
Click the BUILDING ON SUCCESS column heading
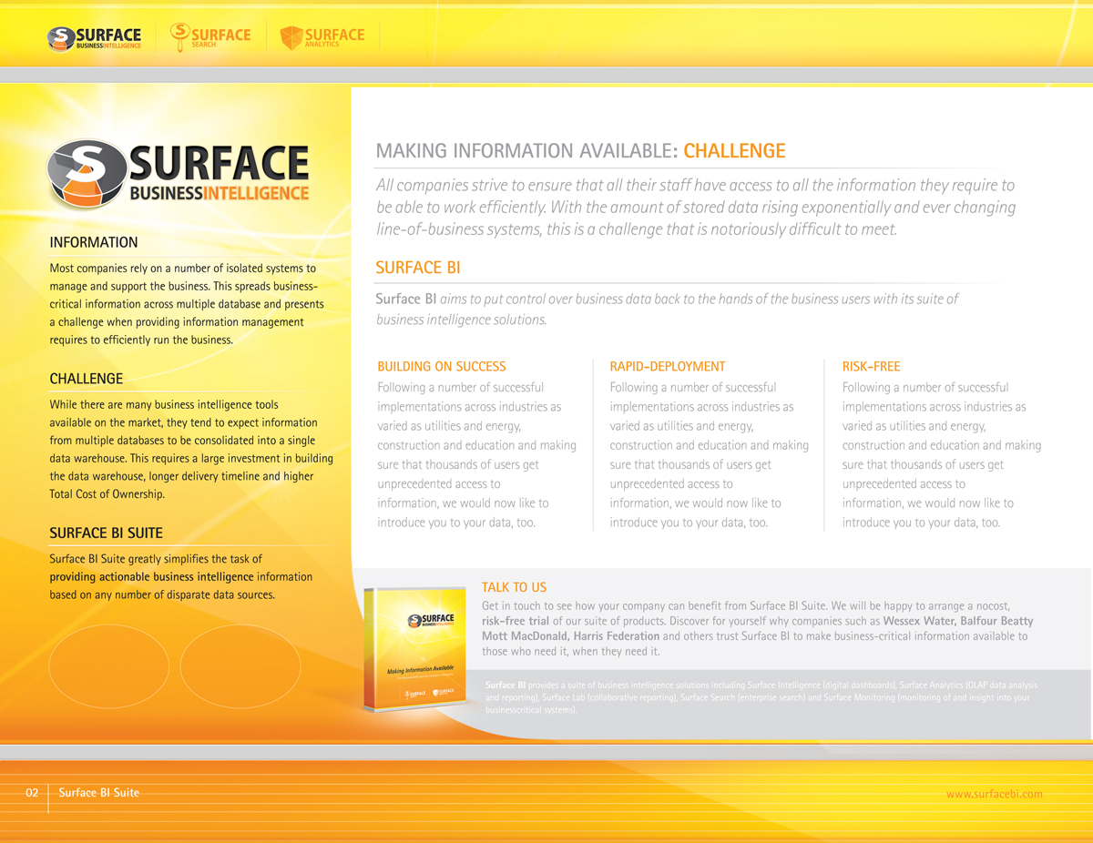441,366
